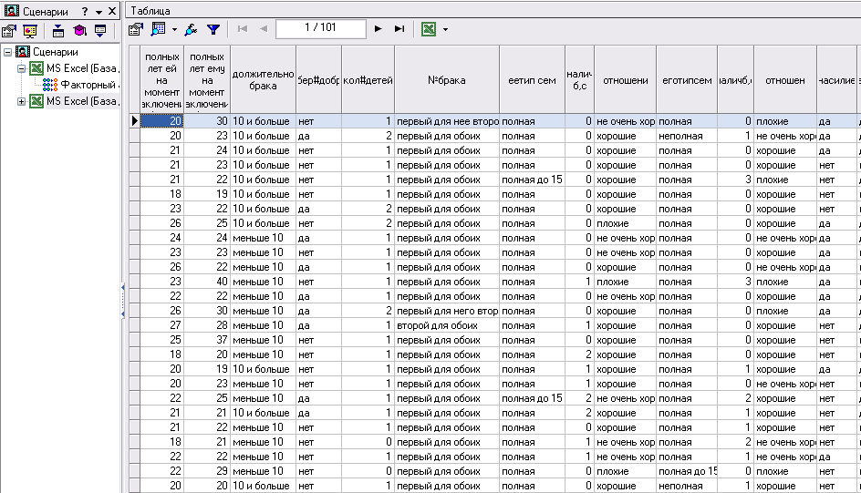This screenshot has height=493, width=861.
Task: Select the first MS Excel (База tree item
Action: (x=82, y=68)
